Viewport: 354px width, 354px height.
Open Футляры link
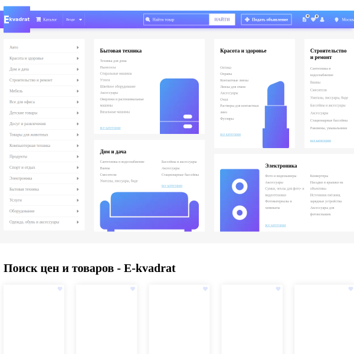227,119
